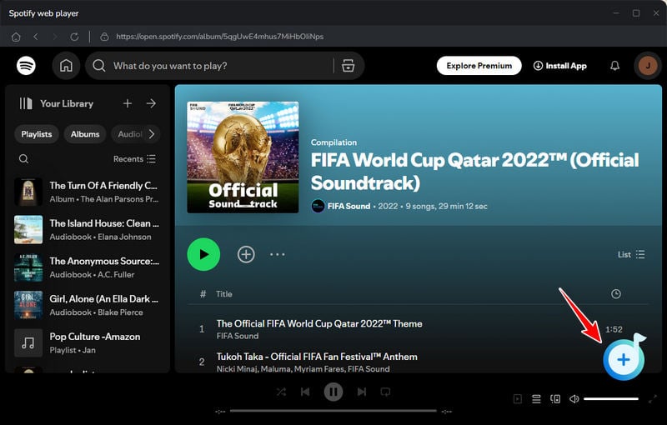Open the user profile avatar J
This screenshot has height=425, width=667.
(x=648, y=66)
